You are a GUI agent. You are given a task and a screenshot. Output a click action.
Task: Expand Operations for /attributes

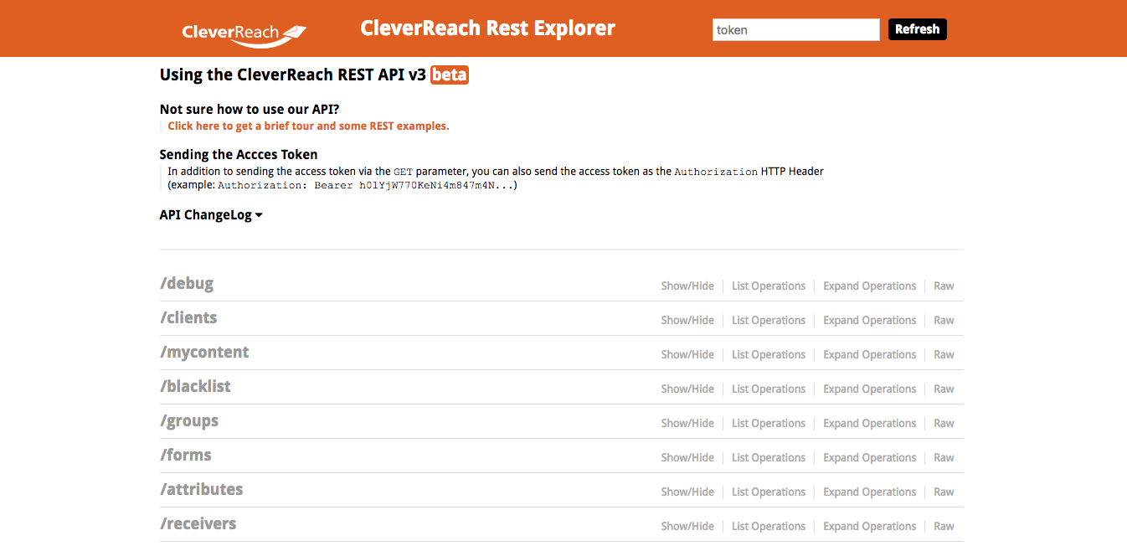coord(870,492)
